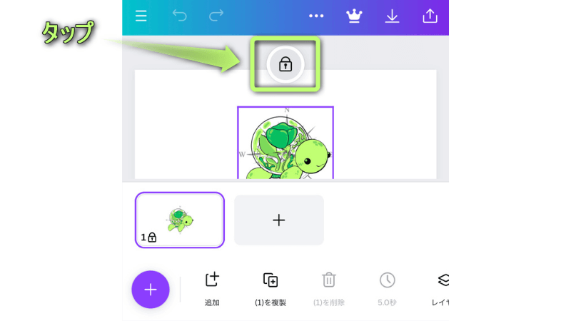571x321 pixels.
Task: Tap the purple plus floating button
Action: pyautogui.click(x=151, y=290)
